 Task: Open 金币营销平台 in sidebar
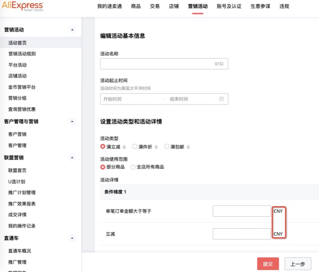click(22, 87)
